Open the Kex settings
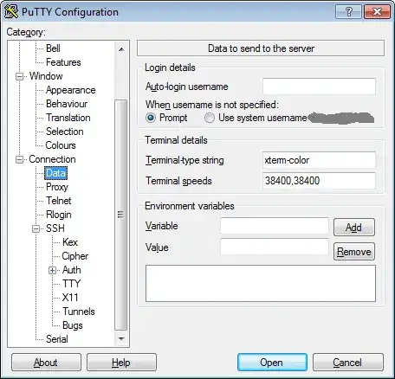 [70, 242]
